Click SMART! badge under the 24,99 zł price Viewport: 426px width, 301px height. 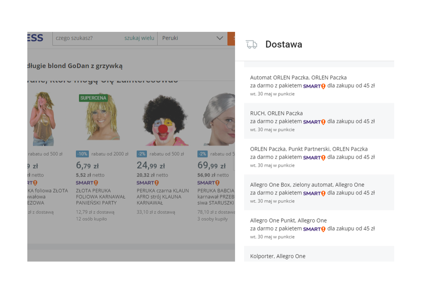(148, 183)
